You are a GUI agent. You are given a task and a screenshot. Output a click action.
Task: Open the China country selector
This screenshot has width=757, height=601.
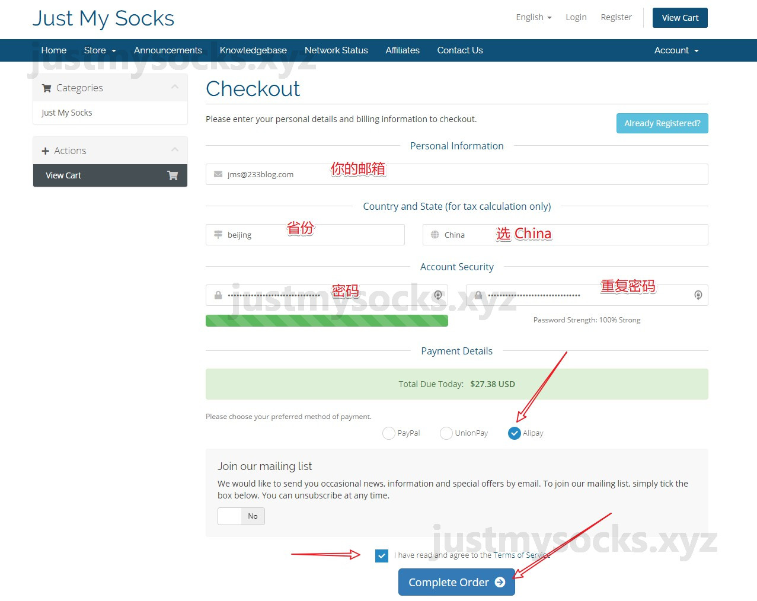pos(566,235)
